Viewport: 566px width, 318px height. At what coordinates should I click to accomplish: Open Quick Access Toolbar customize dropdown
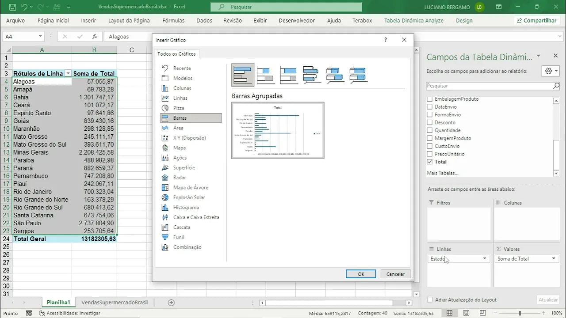coord(68,8)
